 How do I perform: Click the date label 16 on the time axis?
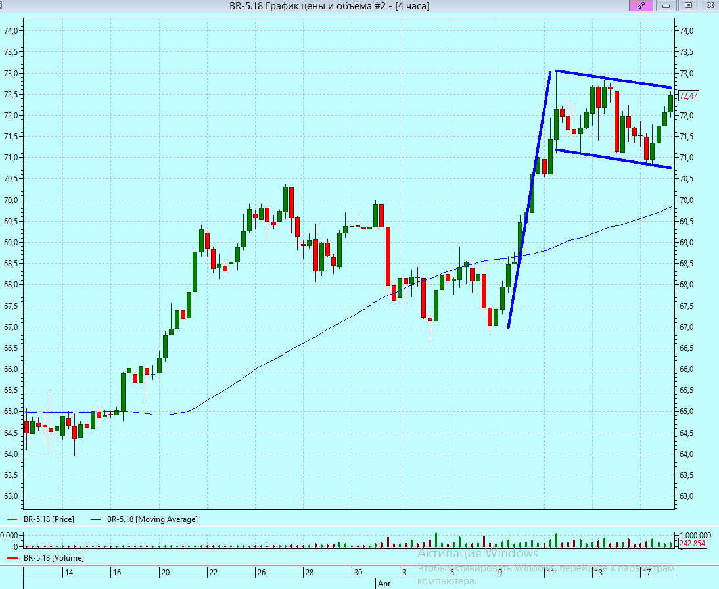click(x=117, y=573)
